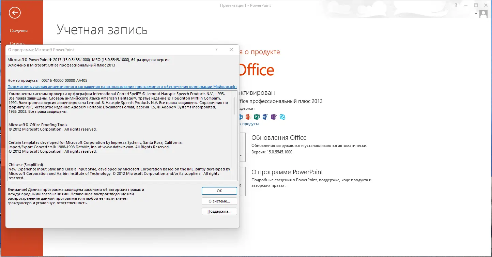This screenshot has width=492, height=257.
Task: Click the Publisher product icon
Action: point(257,117)
